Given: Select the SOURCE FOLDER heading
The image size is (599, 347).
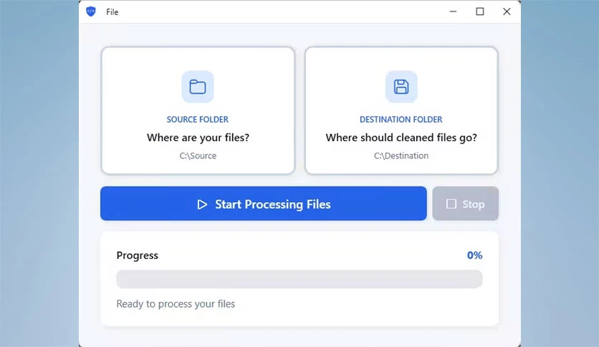Looking at the screenshot, I should 198,120.
